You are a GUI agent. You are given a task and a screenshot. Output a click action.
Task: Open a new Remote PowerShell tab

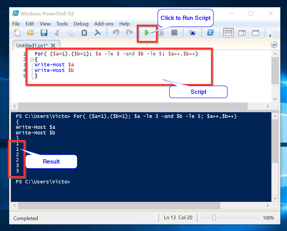pos(193,32)
